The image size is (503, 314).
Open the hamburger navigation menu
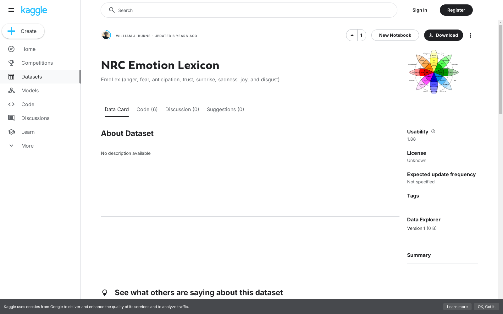tap(11, 10)
